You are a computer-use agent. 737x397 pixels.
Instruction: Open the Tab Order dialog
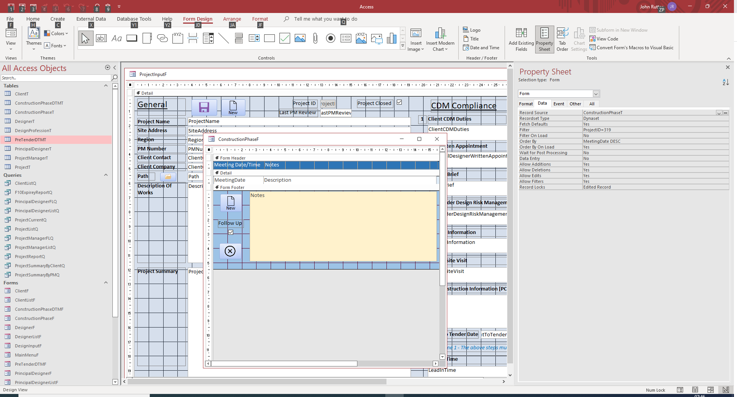tap(562, 39)
